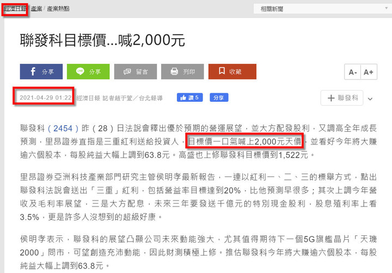Click the thumbs-up icon

pyautogui.click(x=183, y=98)
